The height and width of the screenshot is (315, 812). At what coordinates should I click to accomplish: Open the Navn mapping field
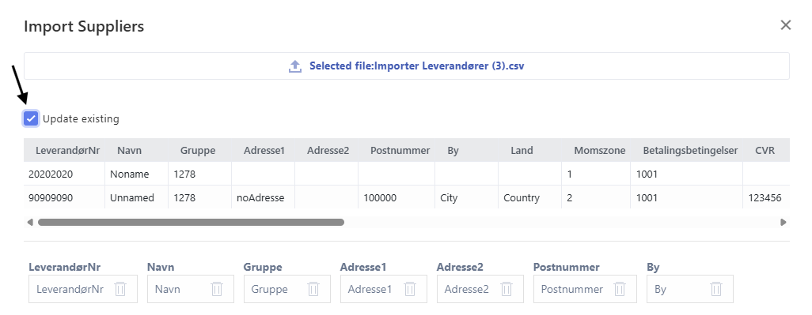(191, 289)
